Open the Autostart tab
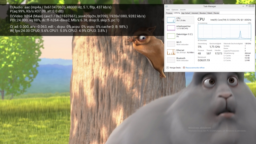 point(195,13)
